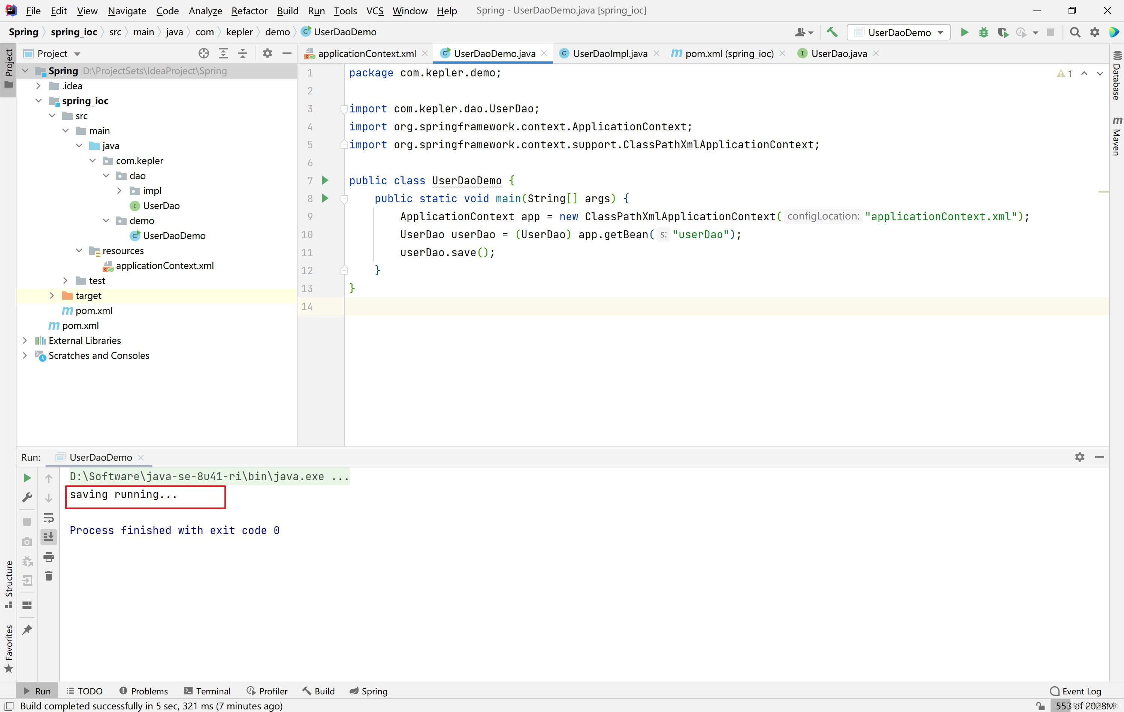1124x712 pixels.
Task: Run main method from gutter line 8
Action: point(325,198)
